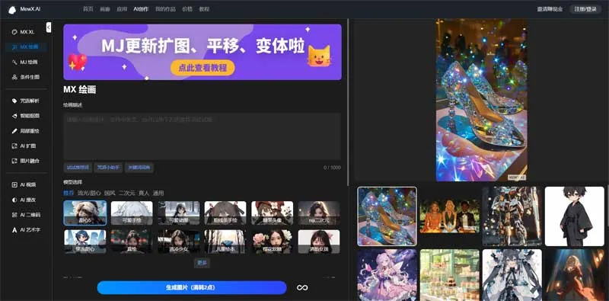Click the MewX AI logo
The width and height of the screenshot is (609, 301).
pyautogui.click(x=24, y=9)
